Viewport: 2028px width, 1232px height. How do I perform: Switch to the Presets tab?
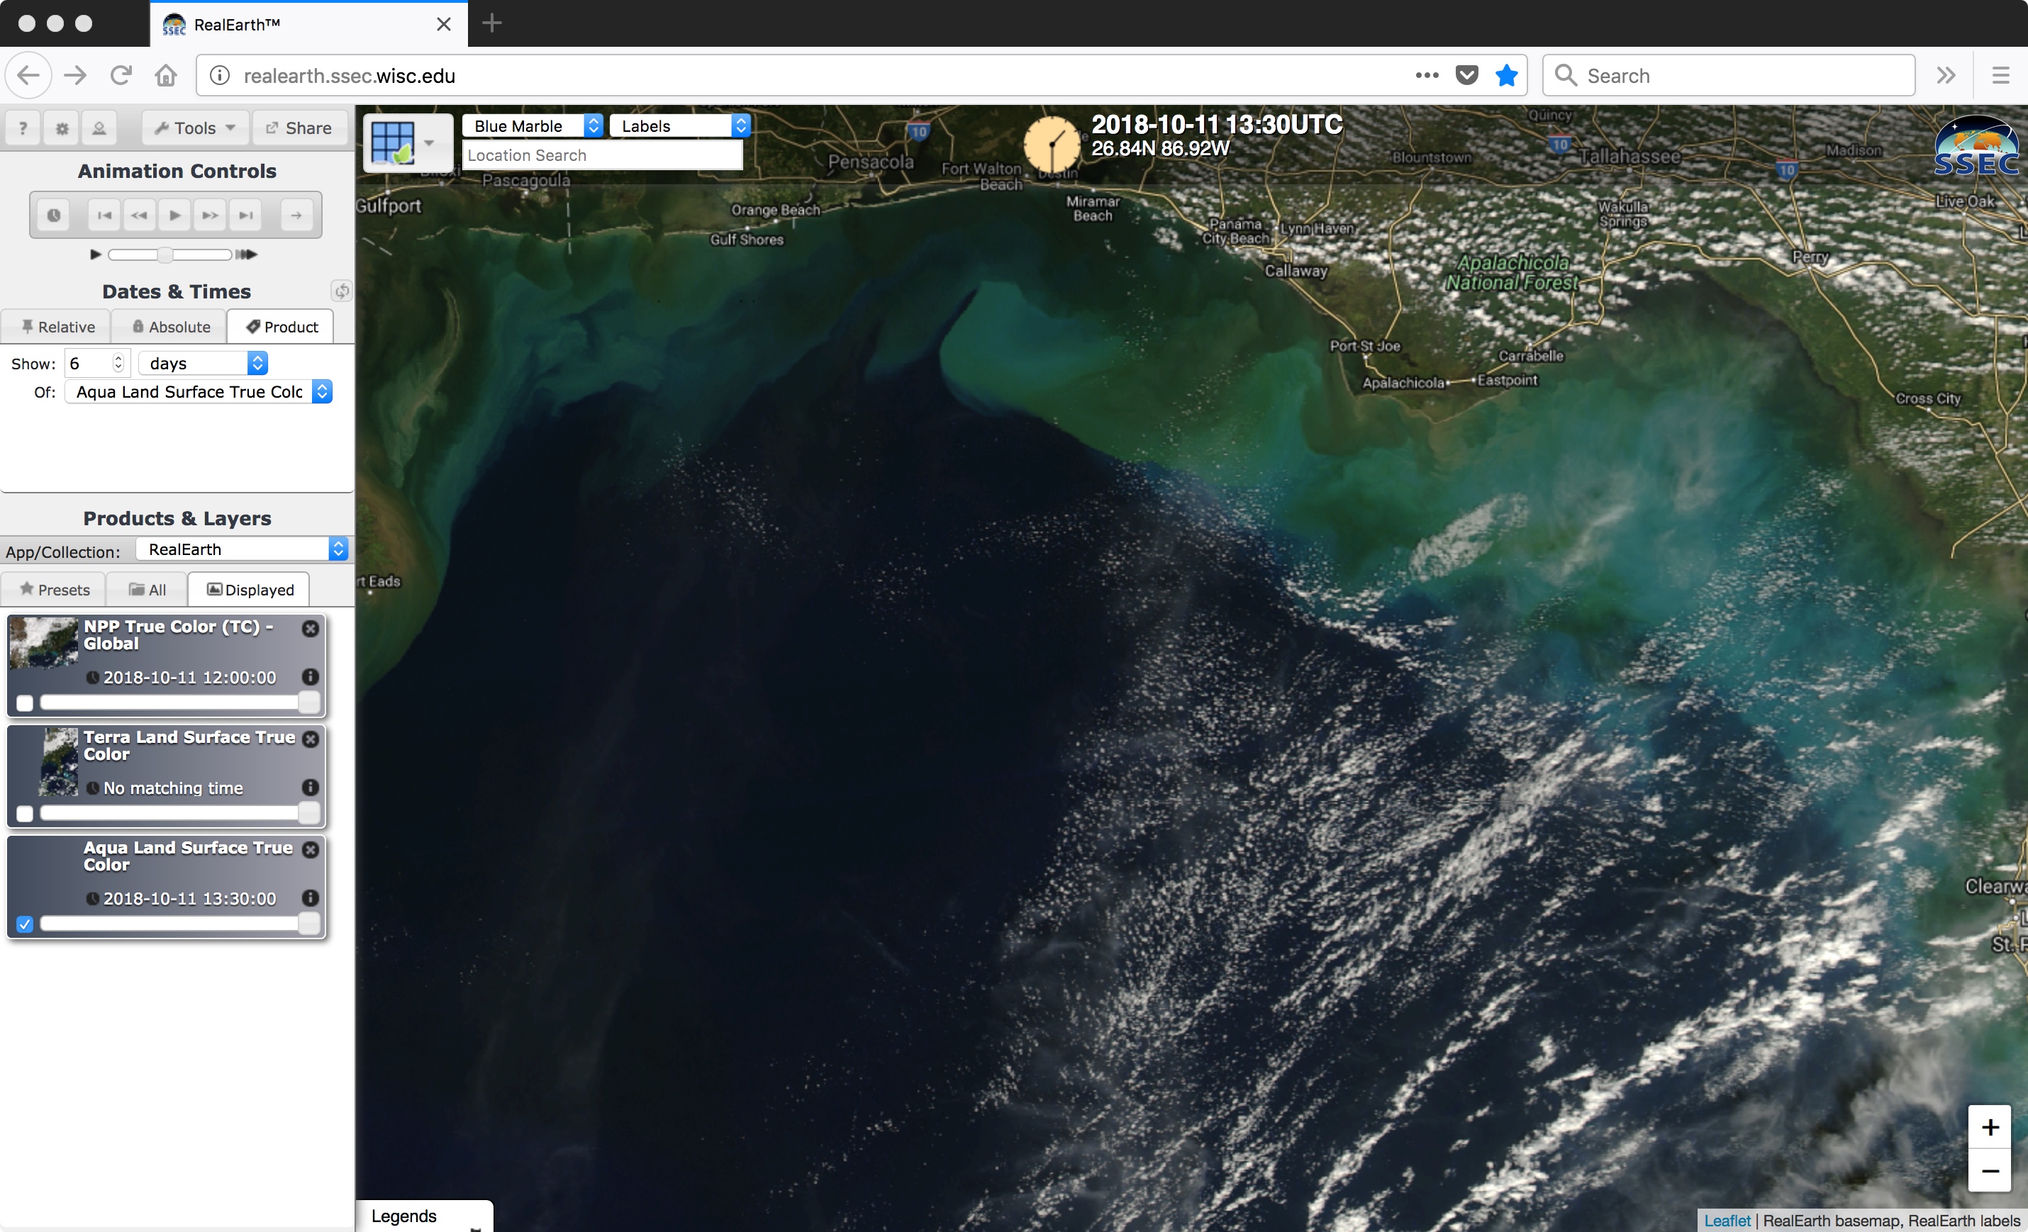55,589
